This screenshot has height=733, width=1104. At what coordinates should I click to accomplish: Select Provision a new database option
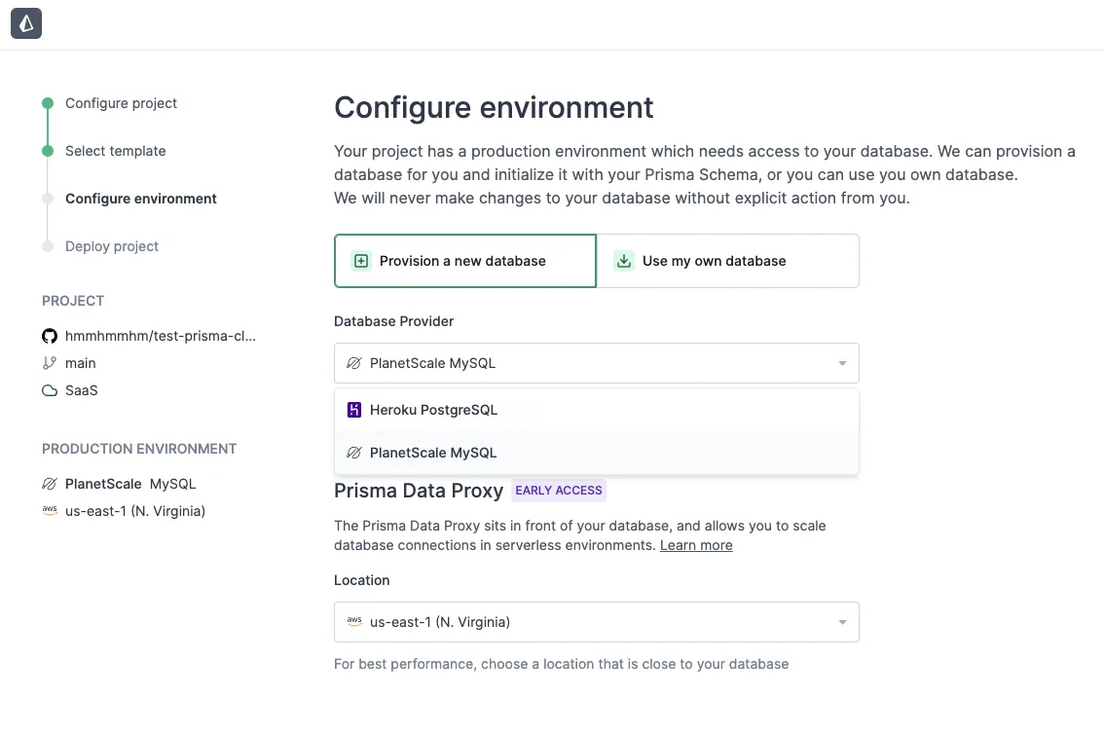point(464,261)
